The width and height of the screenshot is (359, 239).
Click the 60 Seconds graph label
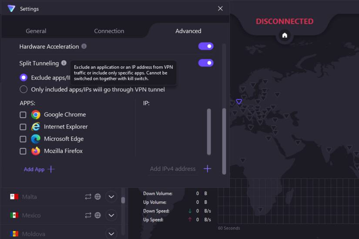229,228
